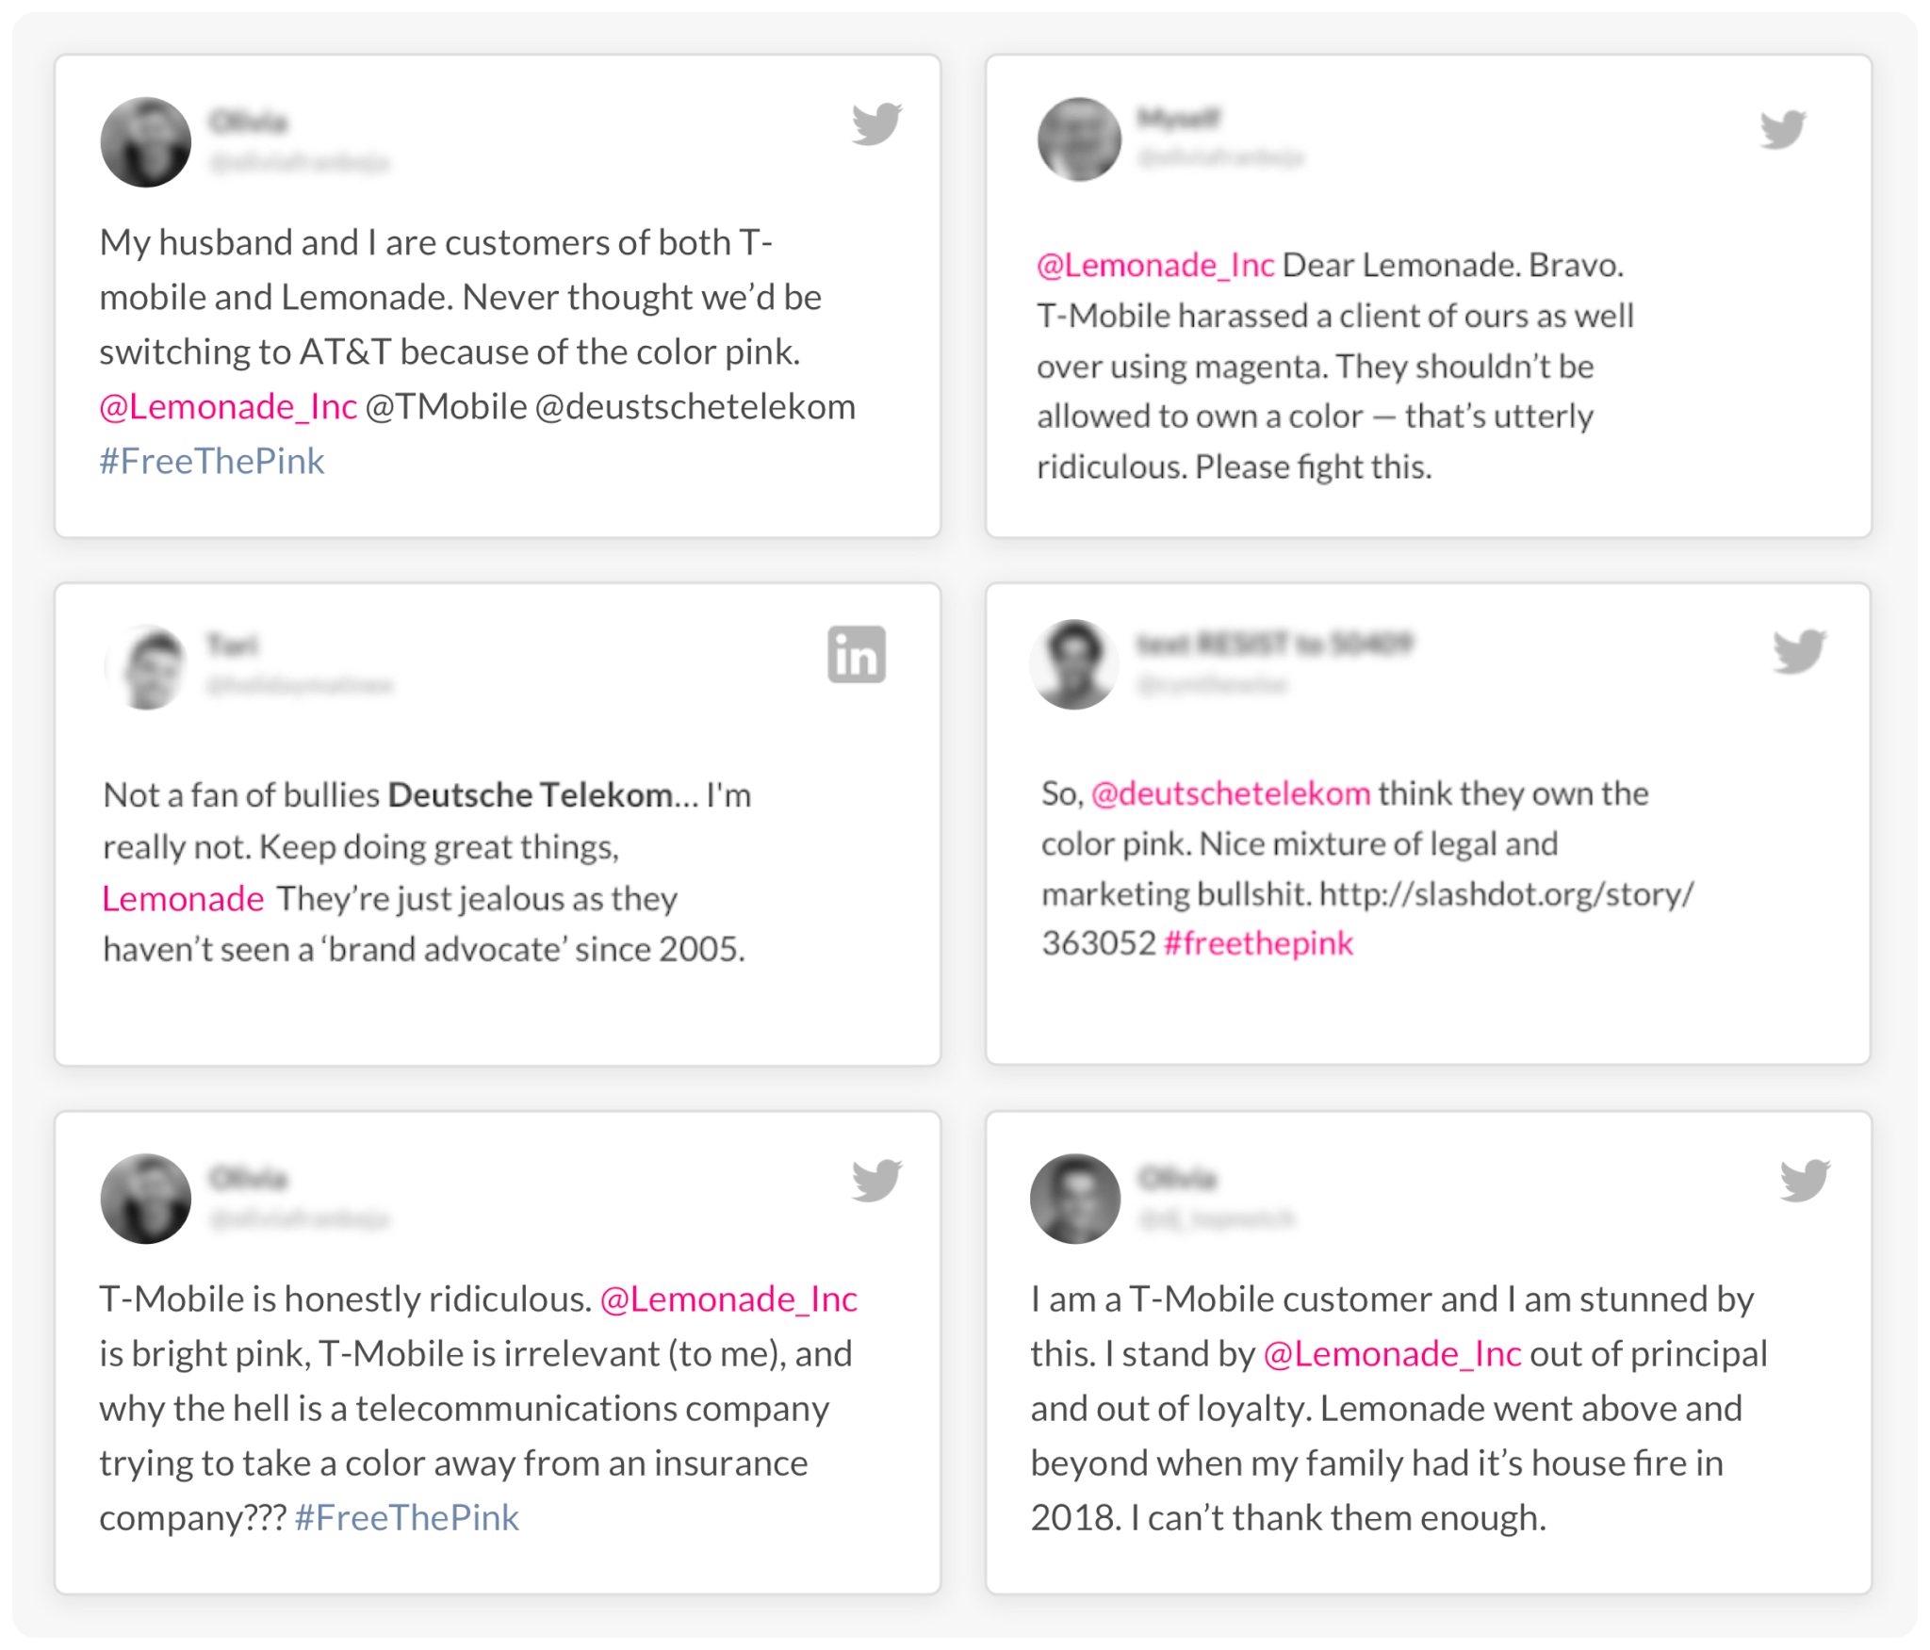Click the profile avatar of the first tweet author

click(146, 142)
